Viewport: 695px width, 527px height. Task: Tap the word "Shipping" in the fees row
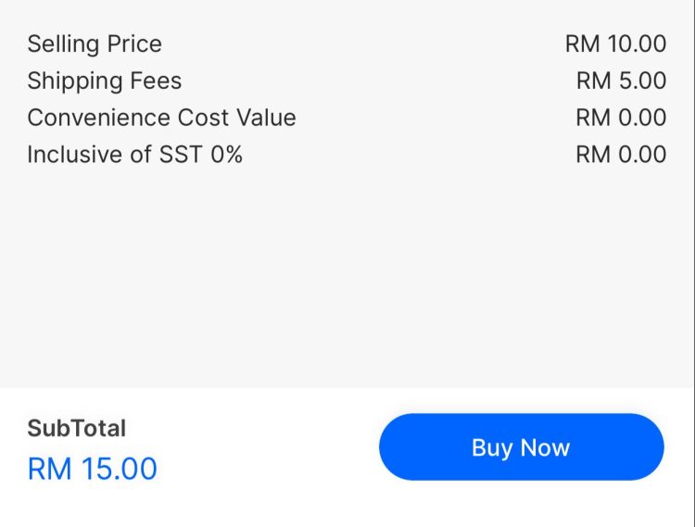[68, 82]
